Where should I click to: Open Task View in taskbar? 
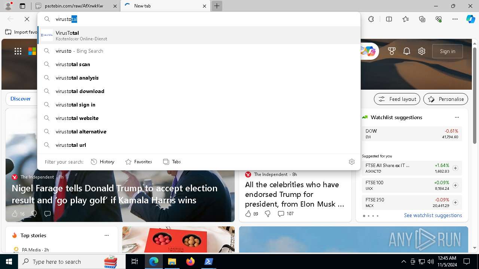[x=135, y=262]
